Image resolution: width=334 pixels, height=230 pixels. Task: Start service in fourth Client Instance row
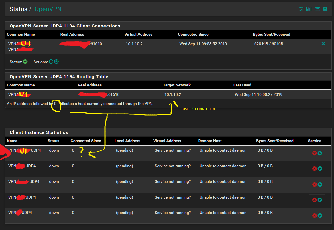(x=320, y=200)
